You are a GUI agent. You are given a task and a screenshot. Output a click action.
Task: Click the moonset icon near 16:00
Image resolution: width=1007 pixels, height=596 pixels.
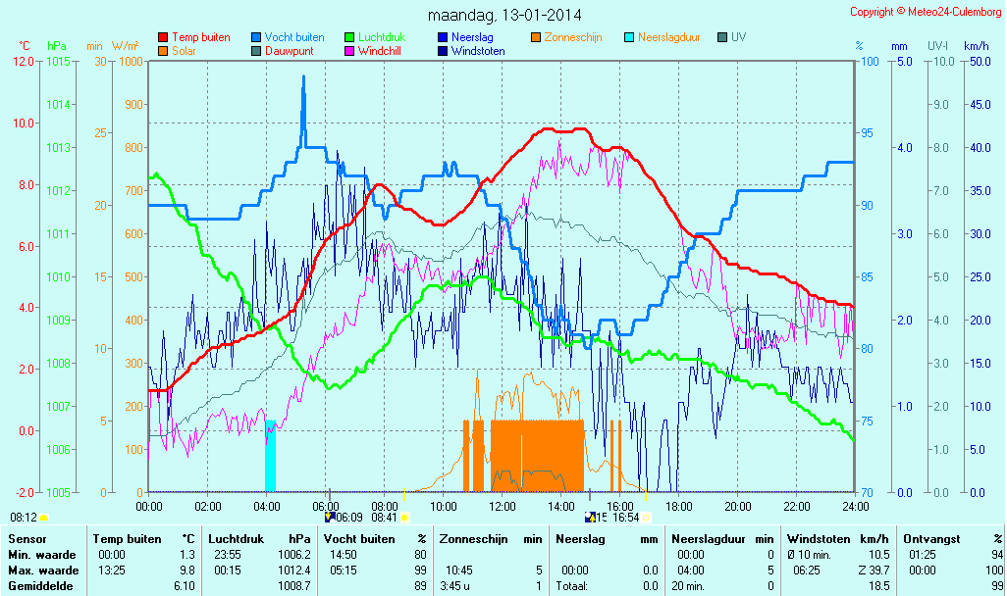[x=590, y=517]
